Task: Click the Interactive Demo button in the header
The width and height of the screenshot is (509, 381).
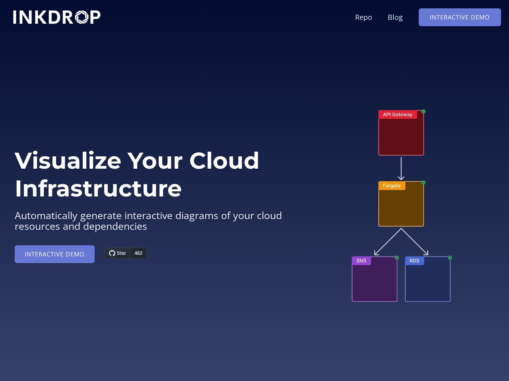Action: (460, 17)
